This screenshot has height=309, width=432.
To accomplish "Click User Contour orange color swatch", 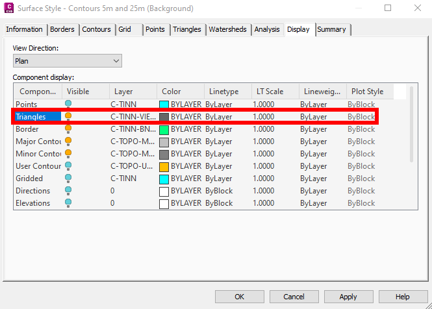I will click(x=164, y=167).
